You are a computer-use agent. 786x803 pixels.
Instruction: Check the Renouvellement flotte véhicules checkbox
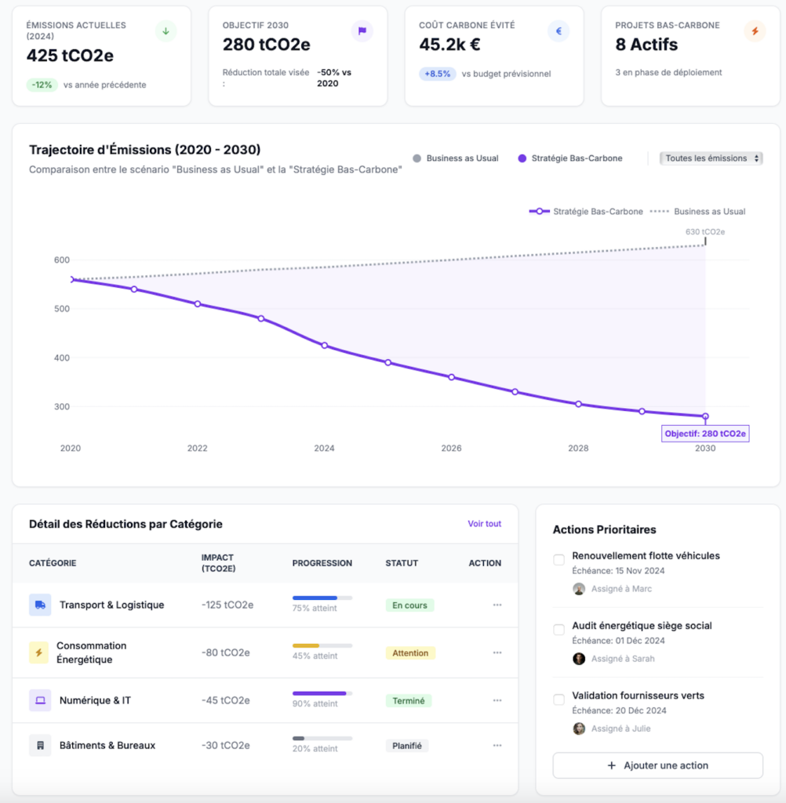tap(559, 560)
